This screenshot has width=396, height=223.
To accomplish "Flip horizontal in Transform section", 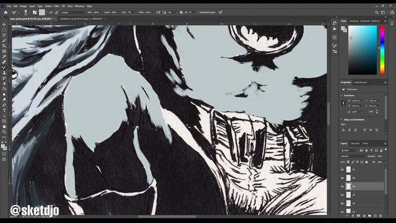I will [x=371, y=111].
